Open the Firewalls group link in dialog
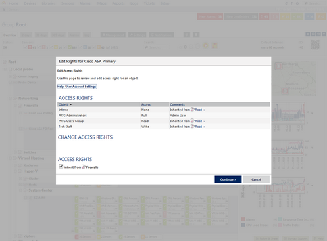The height and width of the screenshot is (241, 327). click(92, 167)
